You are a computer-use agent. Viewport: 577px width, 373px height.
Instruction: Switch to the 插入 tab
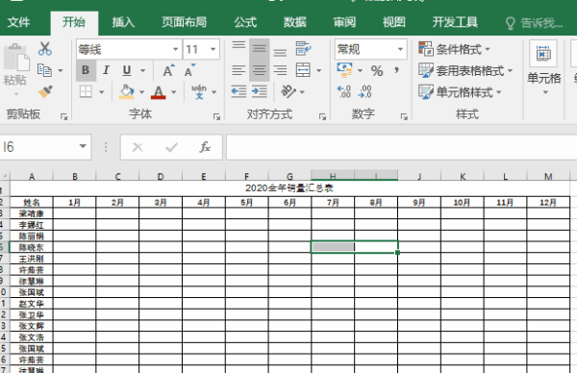coord(123,22)
